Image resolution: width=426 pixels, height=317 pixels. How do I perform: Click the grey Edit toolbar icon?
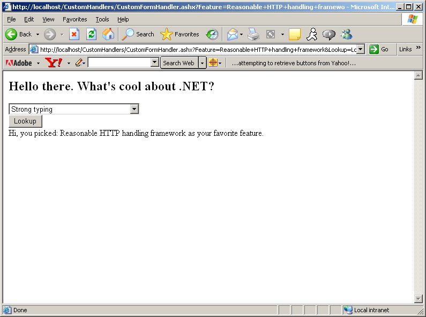(271, 34)
